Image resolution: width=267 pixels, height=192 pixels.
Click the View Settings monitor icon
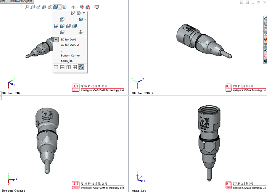(x=97, y=7)
